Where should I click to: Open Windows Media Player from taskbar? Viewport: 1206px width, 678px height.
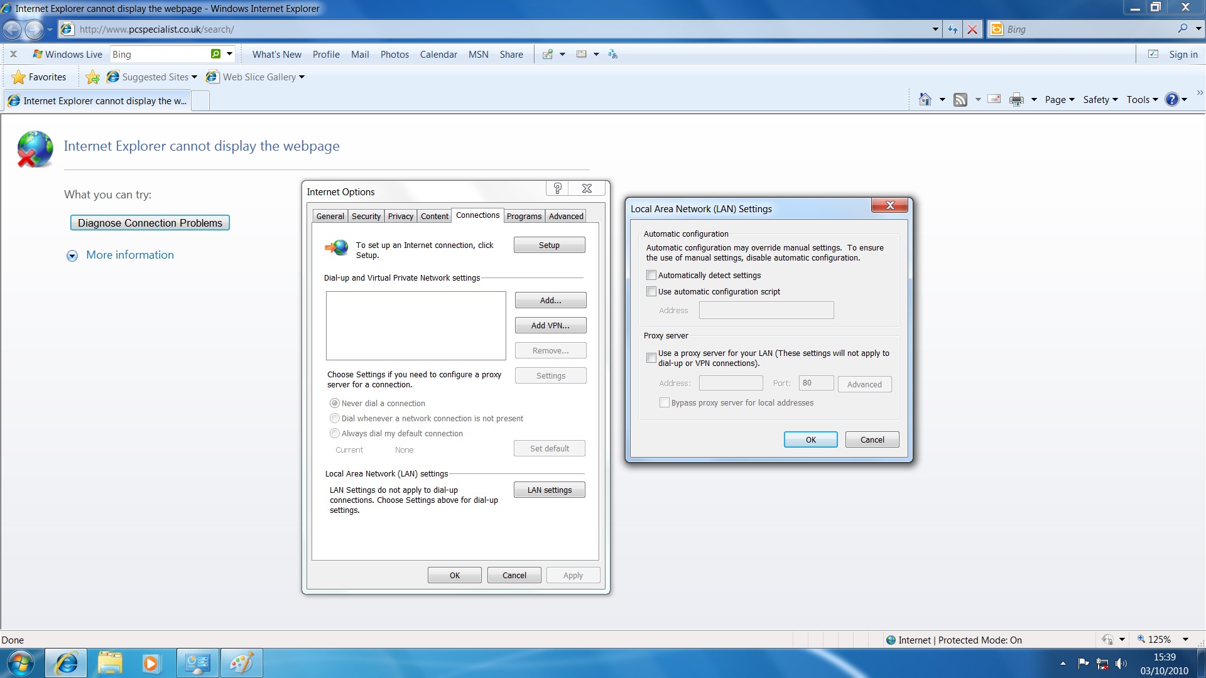coord(151,663)
